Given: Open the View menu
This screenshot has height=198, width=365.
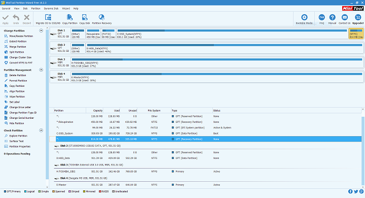Looking at the screenshot, I should point(17,9).
